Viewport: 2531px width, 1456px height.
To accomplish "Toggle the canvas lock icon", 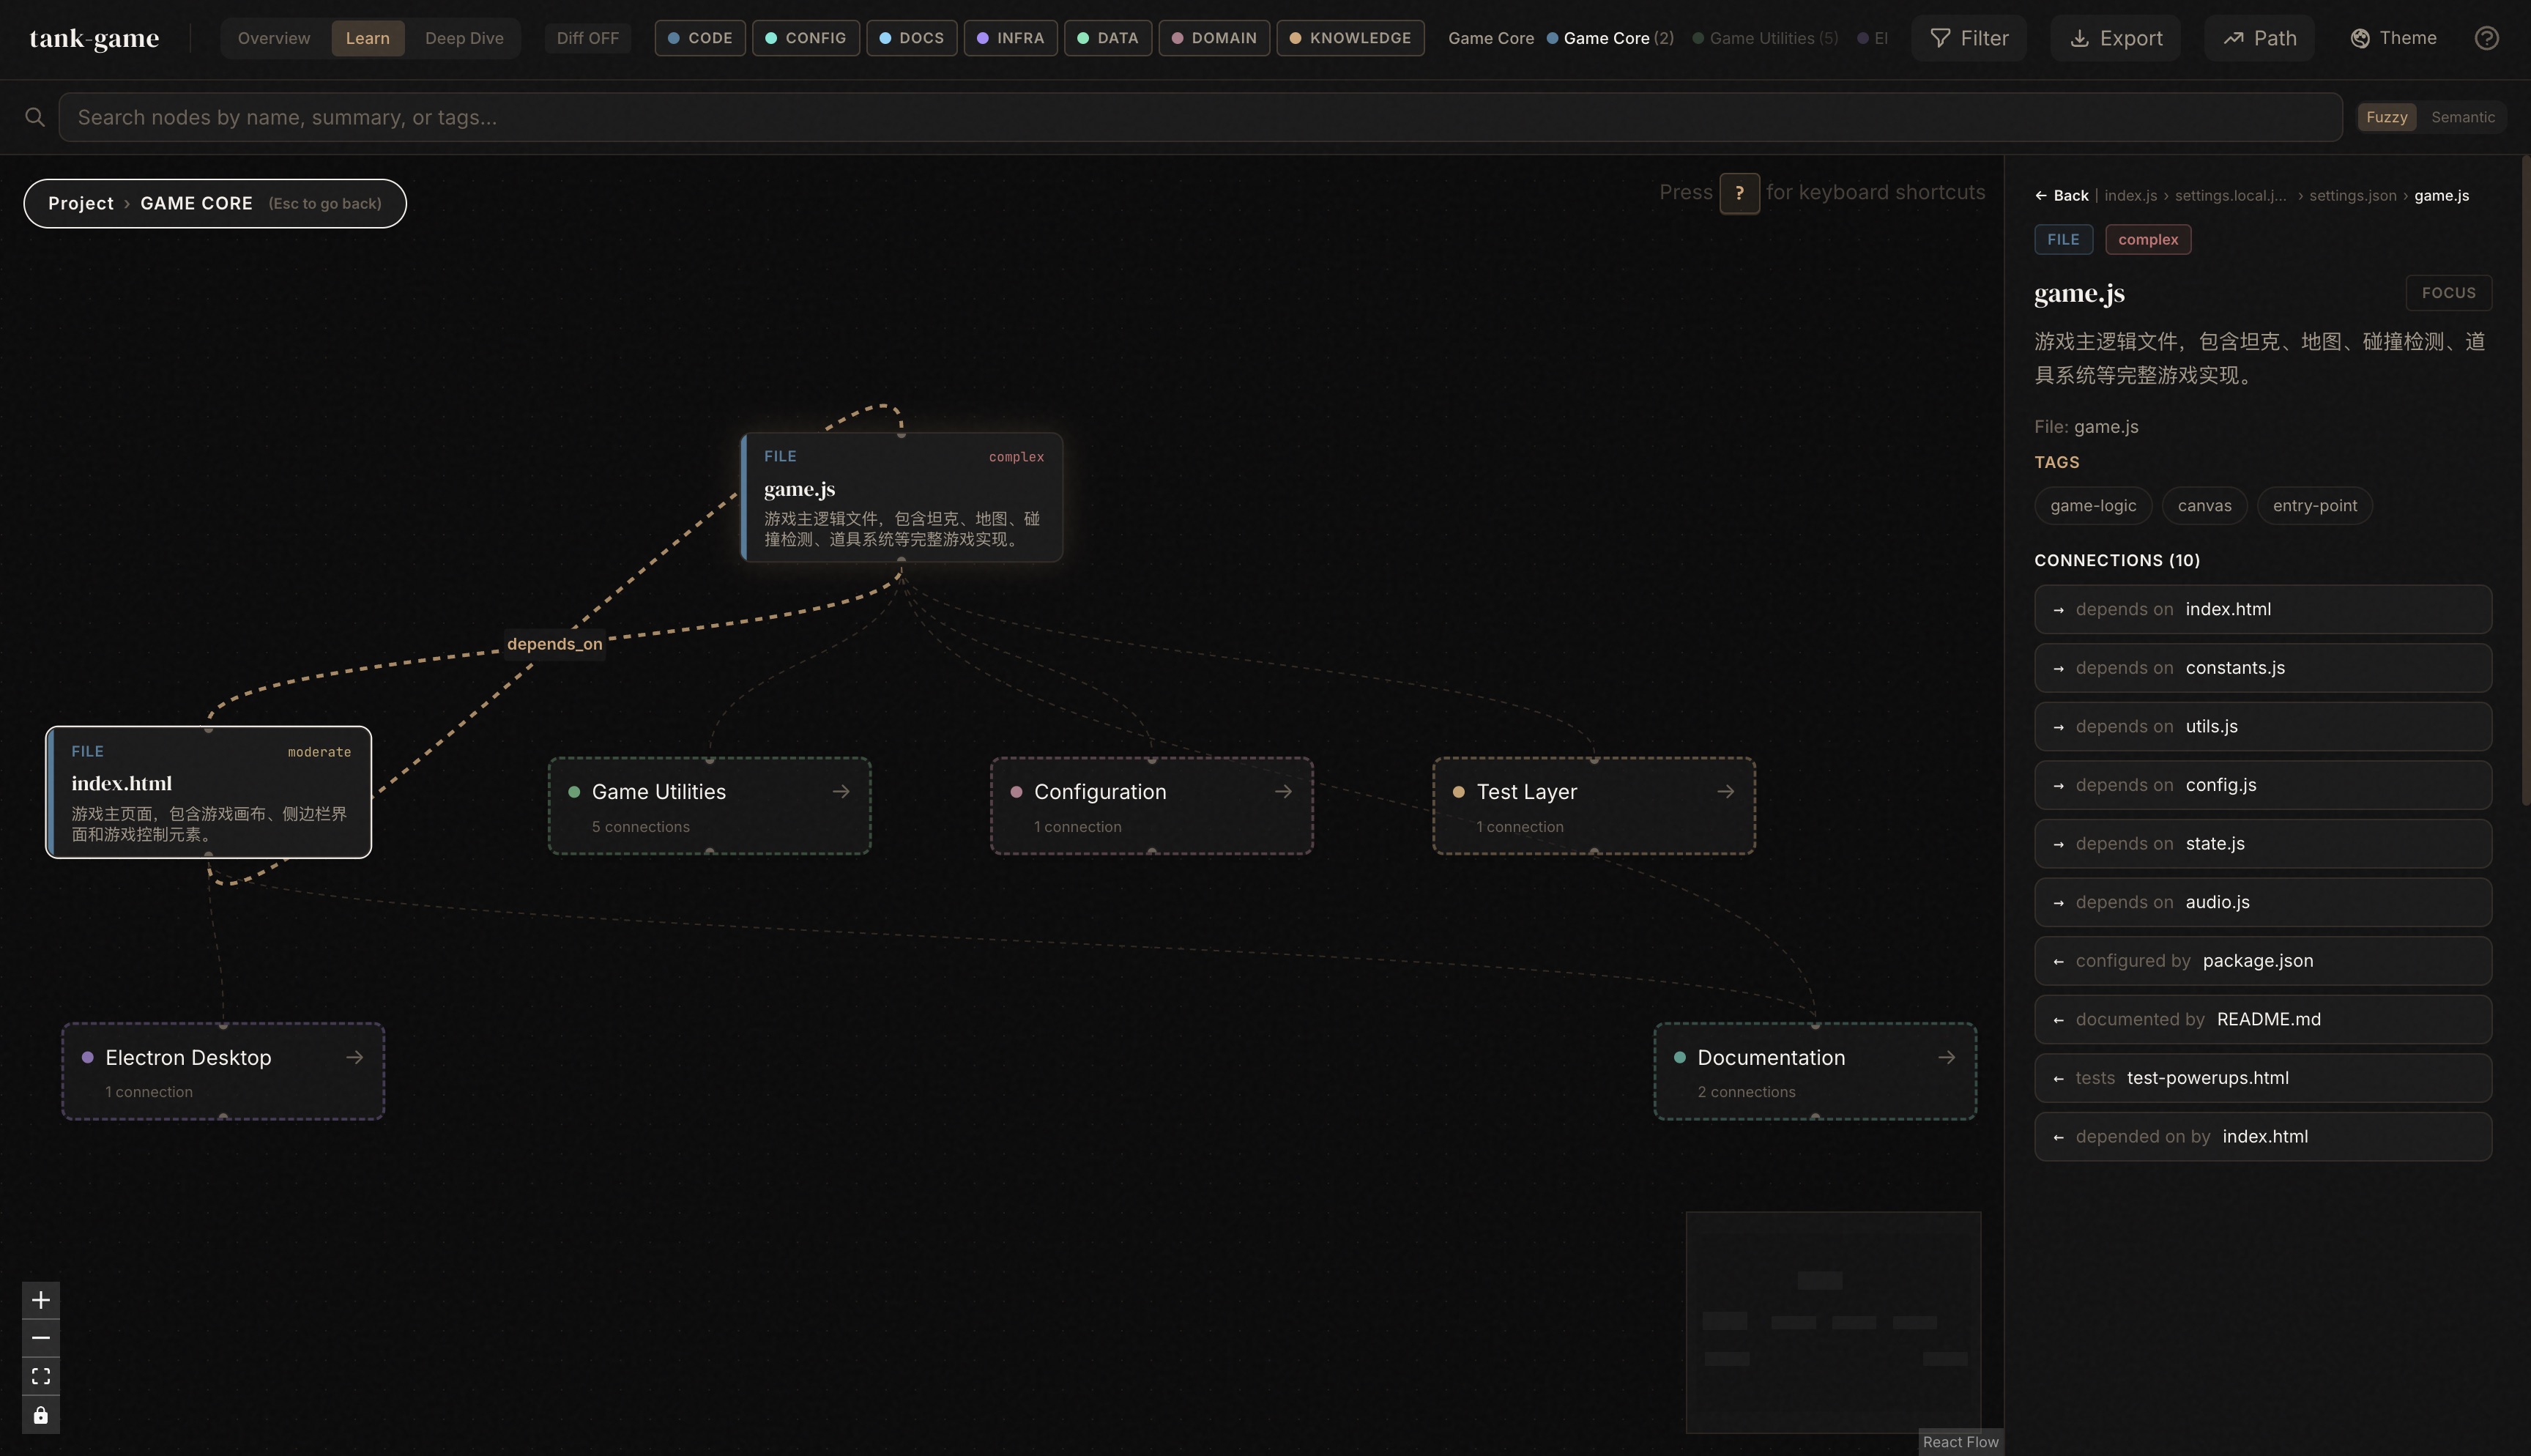I will click(x=40, y=1415).
